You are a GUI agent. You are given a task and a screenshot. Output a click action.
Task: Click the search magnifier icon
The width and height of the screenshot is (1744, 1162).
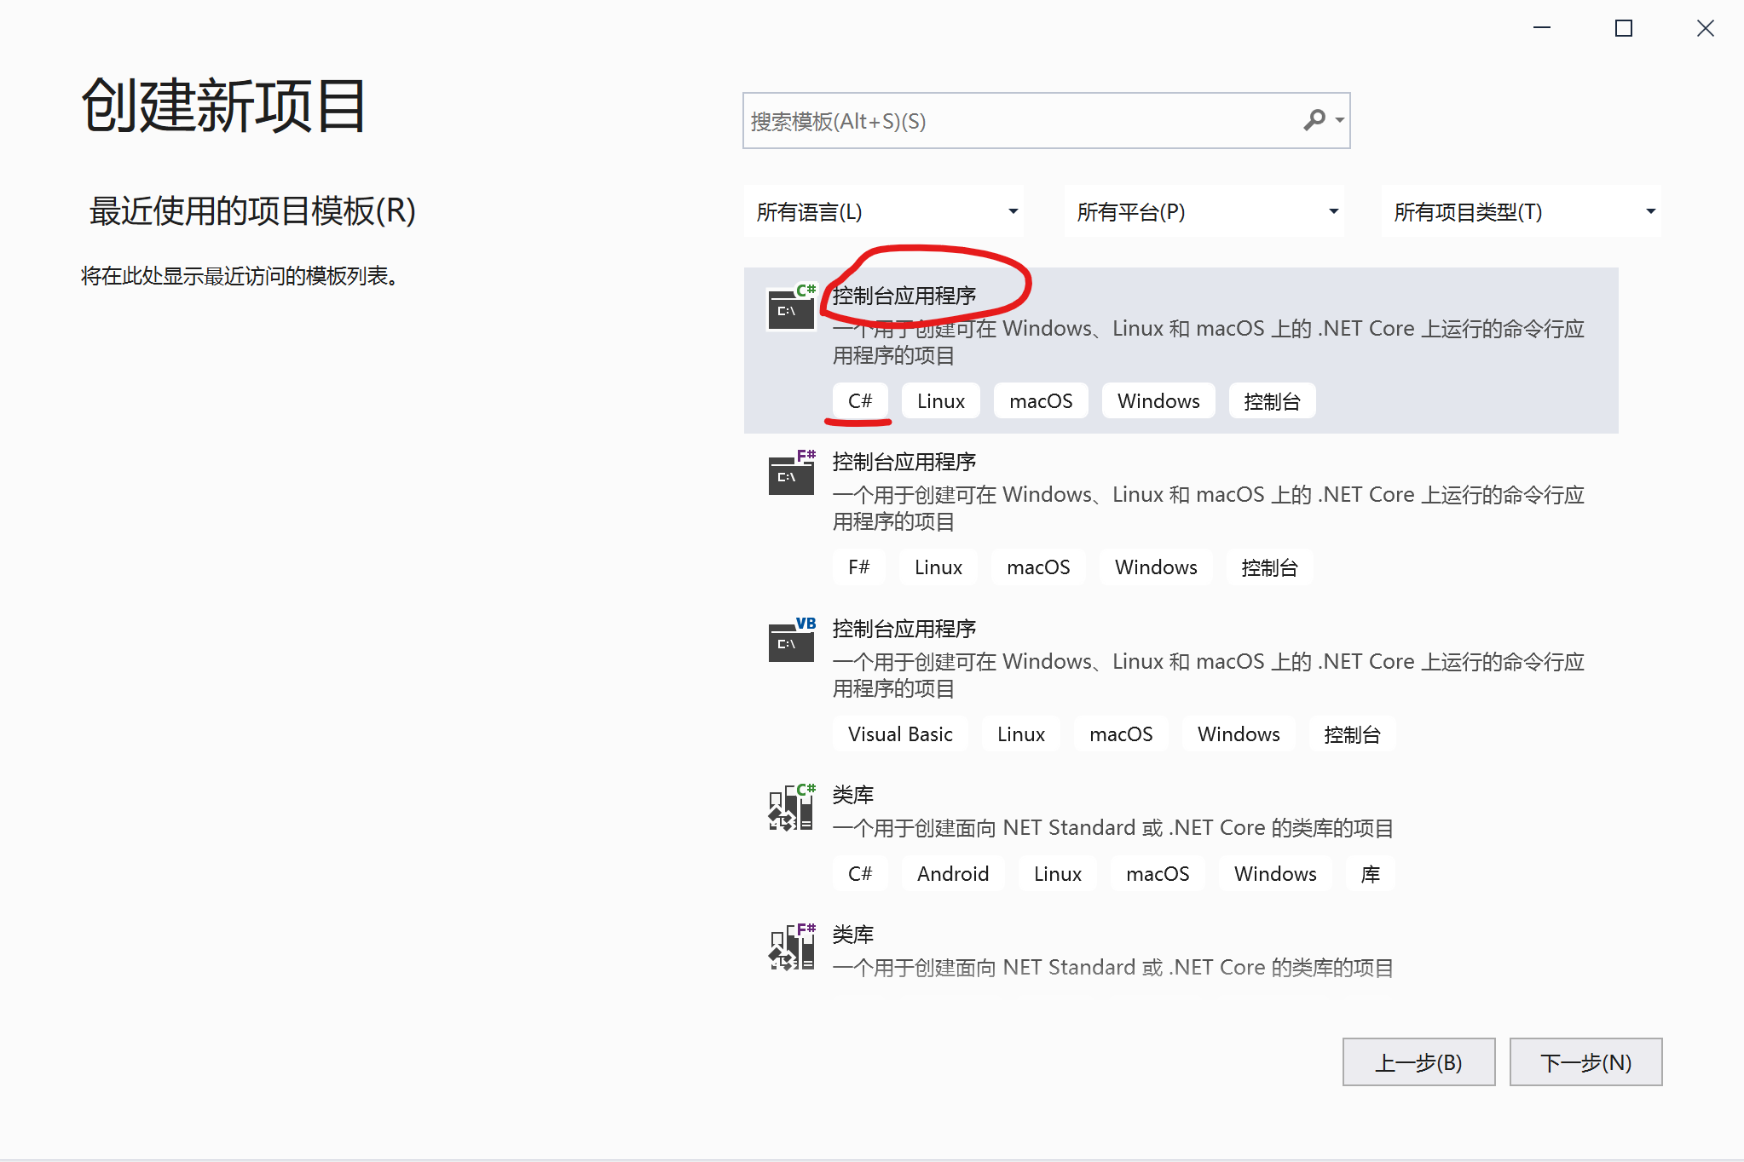(1314, 120)
